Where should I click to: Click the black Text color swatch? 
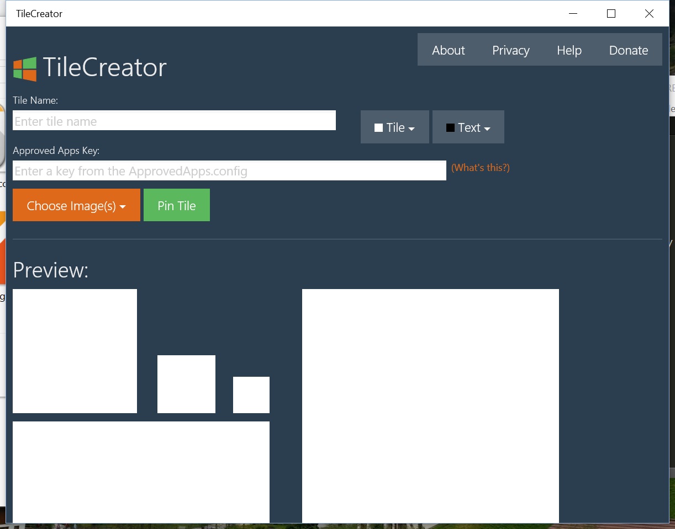pyautogui.click(x=450, y=128)
